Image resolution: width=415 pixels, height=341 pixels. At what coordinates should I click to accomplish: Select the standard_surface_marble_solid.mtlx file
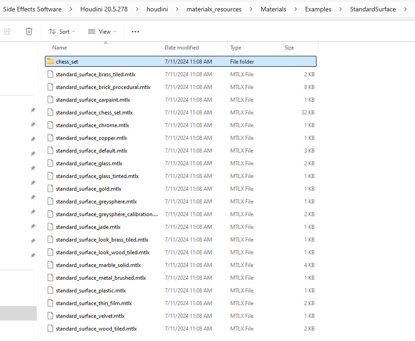point(98,265)
